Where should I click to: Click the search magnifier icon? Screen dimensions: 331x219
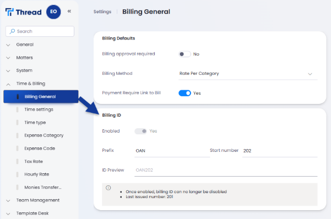tap(12, 31)
